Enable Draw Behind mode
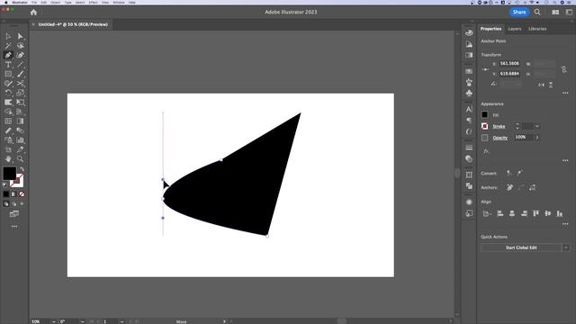576x324 pixels. pyautogui.click(x=14, y=203)
